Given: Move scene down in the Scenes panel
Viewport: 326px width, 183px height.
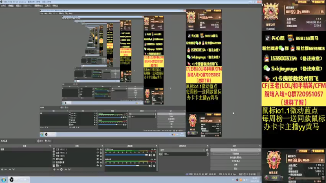Looking at the screenshot, I should click(13, 170).
